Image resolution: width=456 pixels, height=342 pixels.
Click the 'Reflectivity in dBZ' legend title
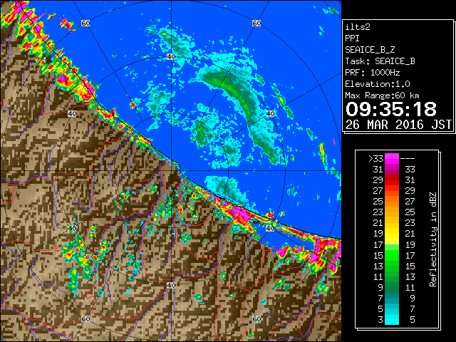click(433, 239)
